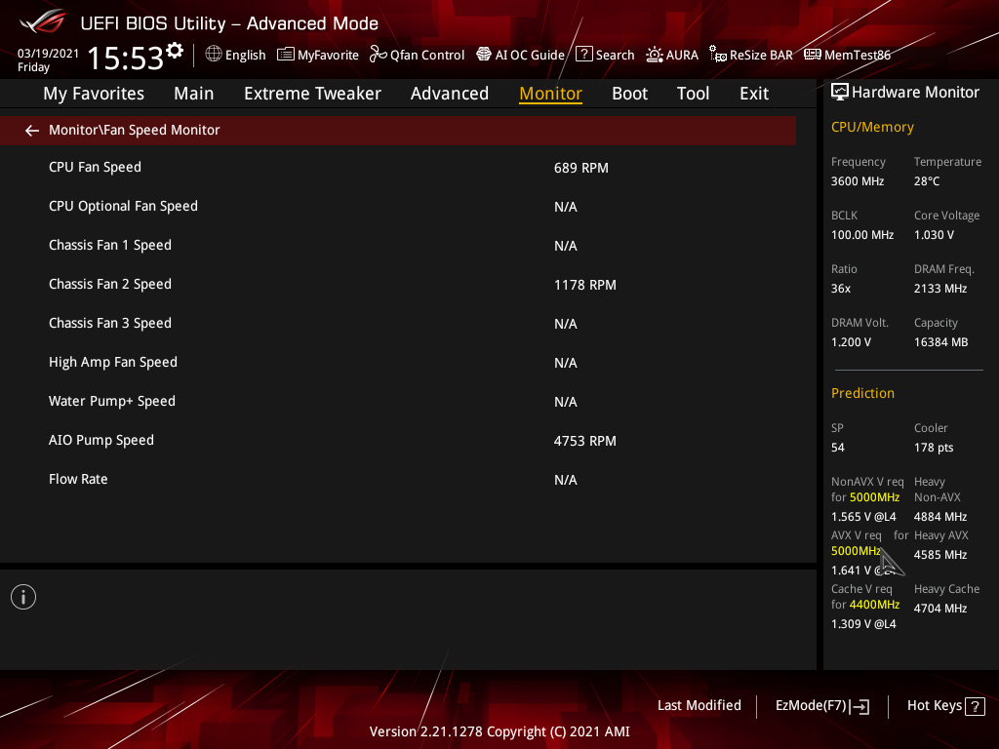The image size is (999, 749).
Task: Select the Flow Rate row
Action: (398, 480)
